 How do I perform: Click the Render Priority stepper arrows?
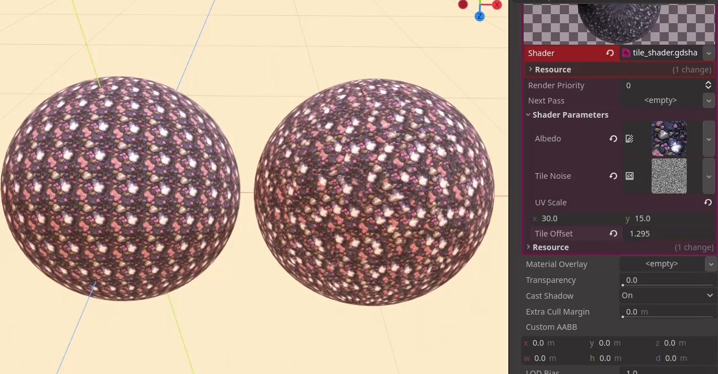tap(708, 85)
